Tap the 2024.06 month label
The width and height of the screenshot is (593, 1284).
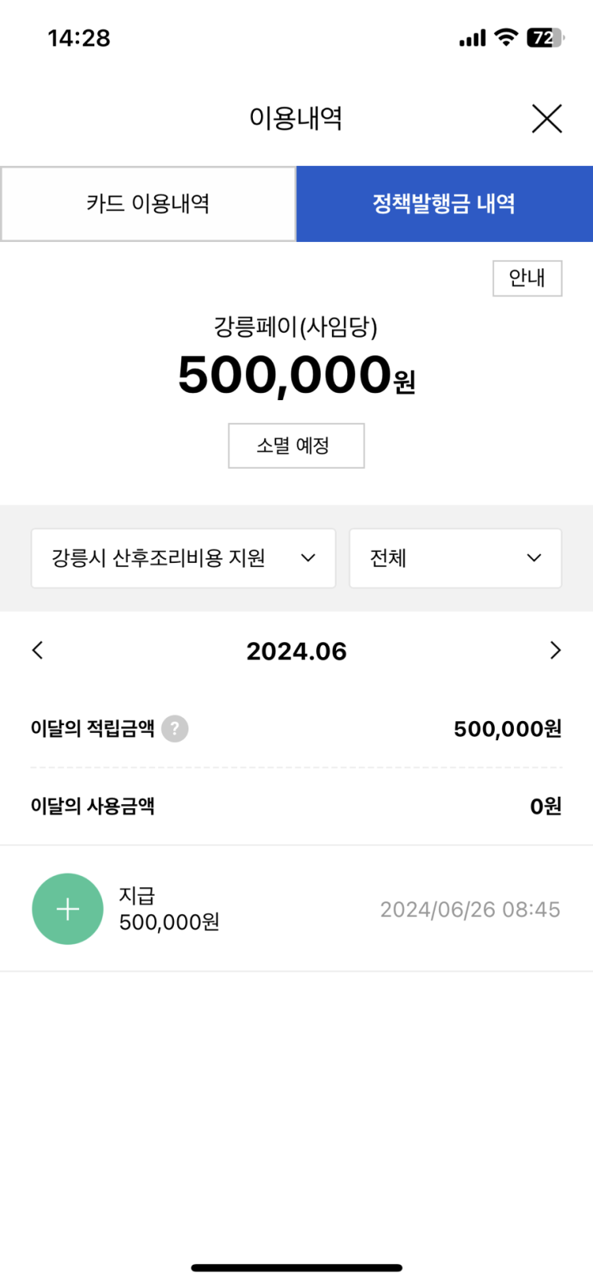pyautogui.click(x=296, y=652)
